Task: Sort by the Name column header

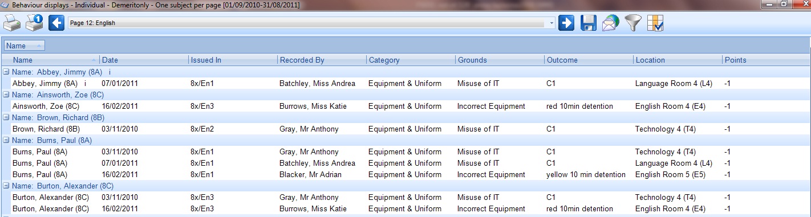Action: (55, 60)
